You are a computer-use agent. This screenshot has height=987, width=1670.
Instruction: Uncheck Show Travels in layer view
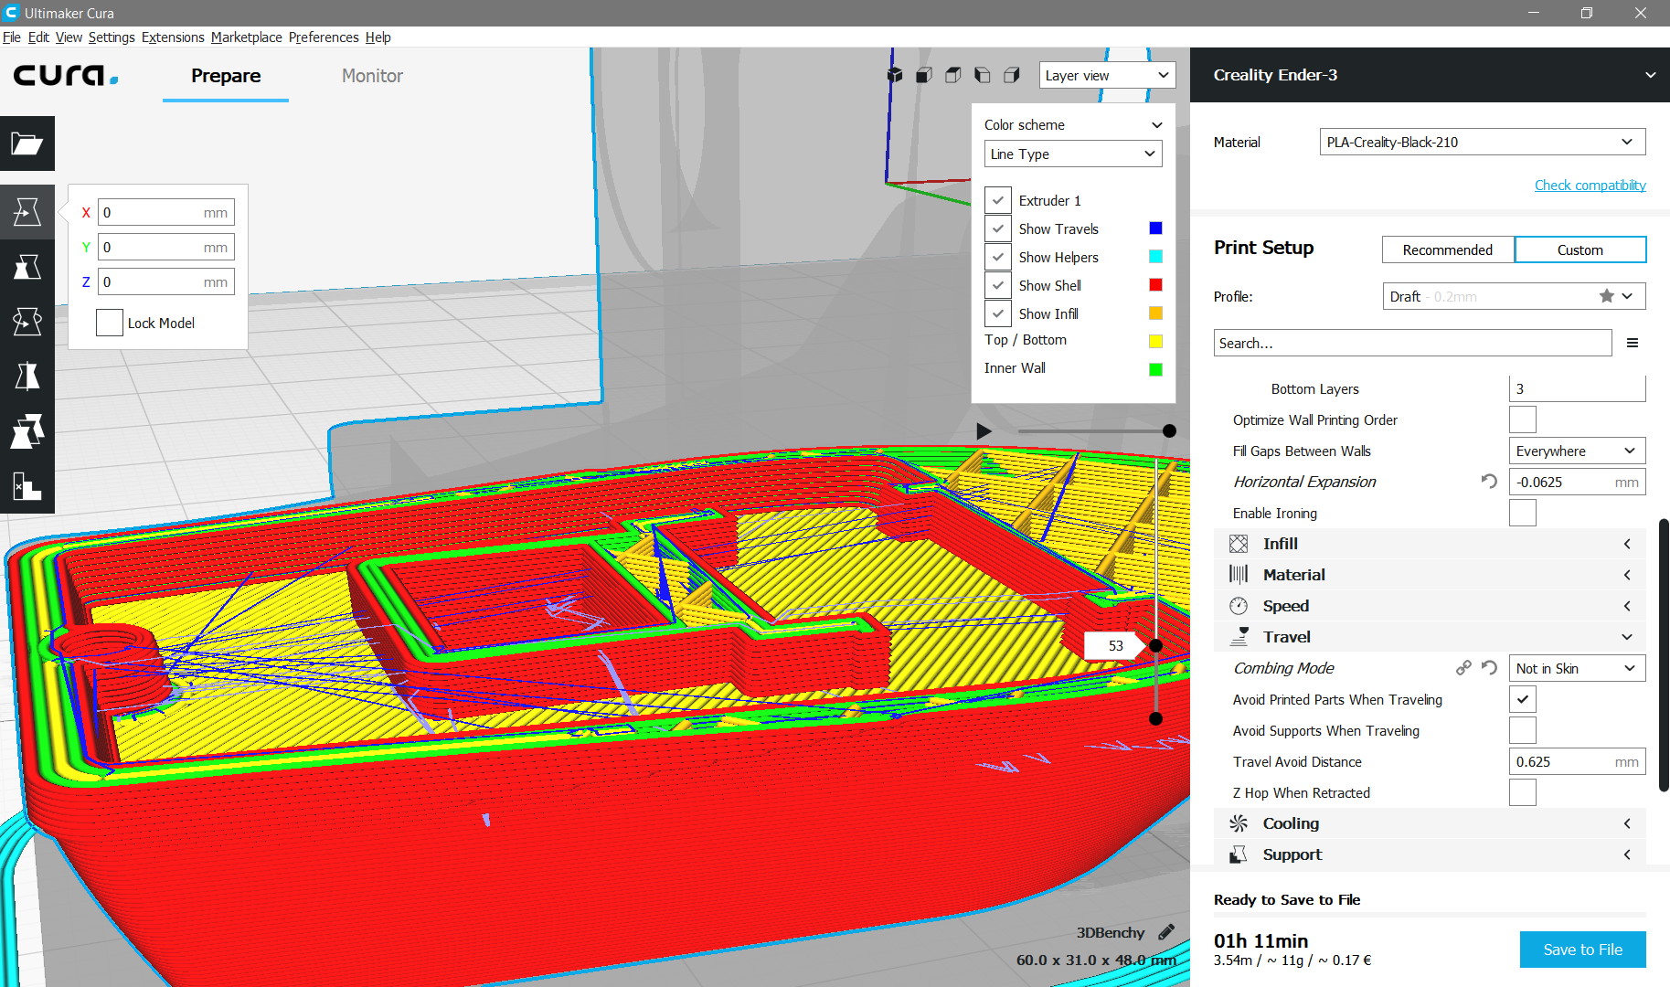pos(997,228)
